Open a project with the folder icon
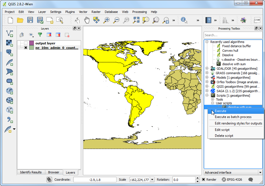Screen dimensions: 265x186 [20, 20]
